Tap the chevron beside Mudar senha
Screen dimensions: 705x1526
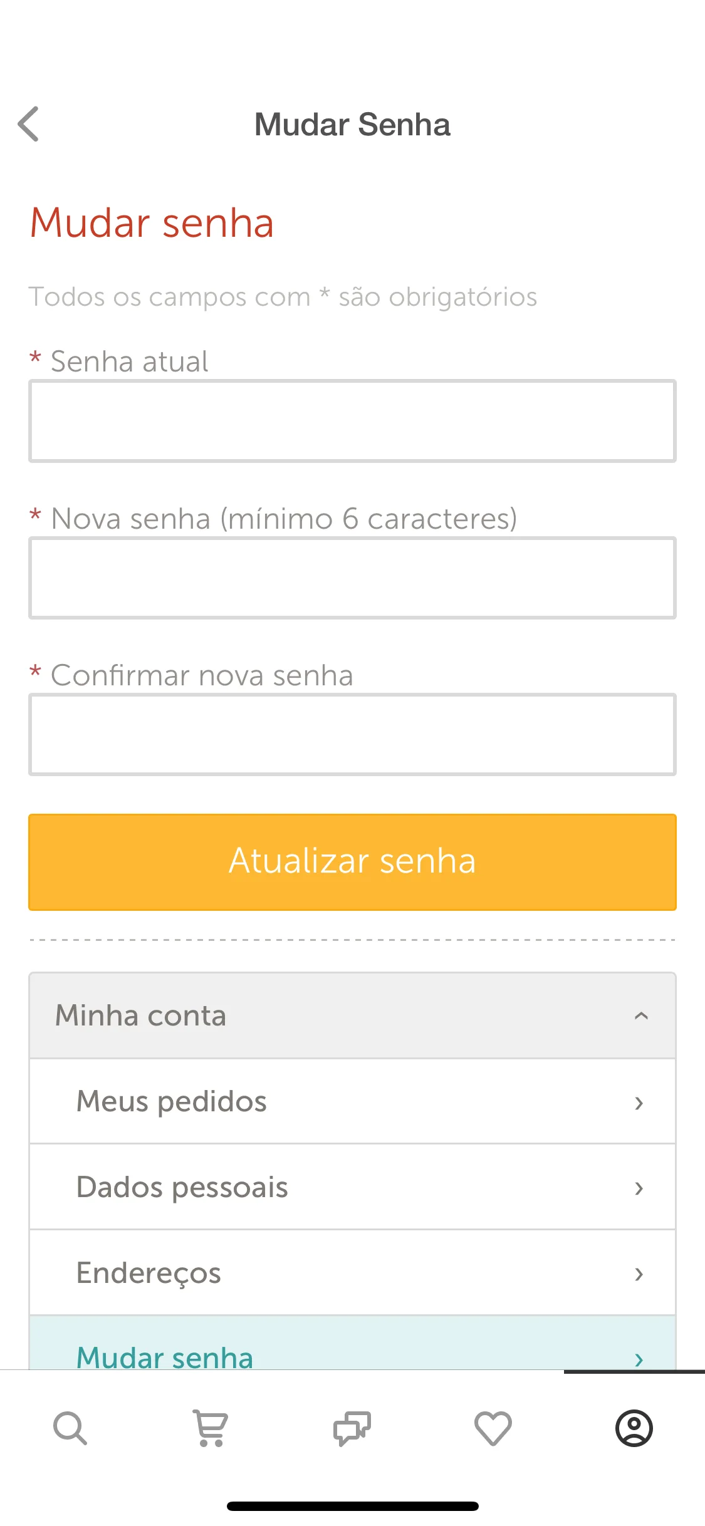click(x=639, y=1358)
